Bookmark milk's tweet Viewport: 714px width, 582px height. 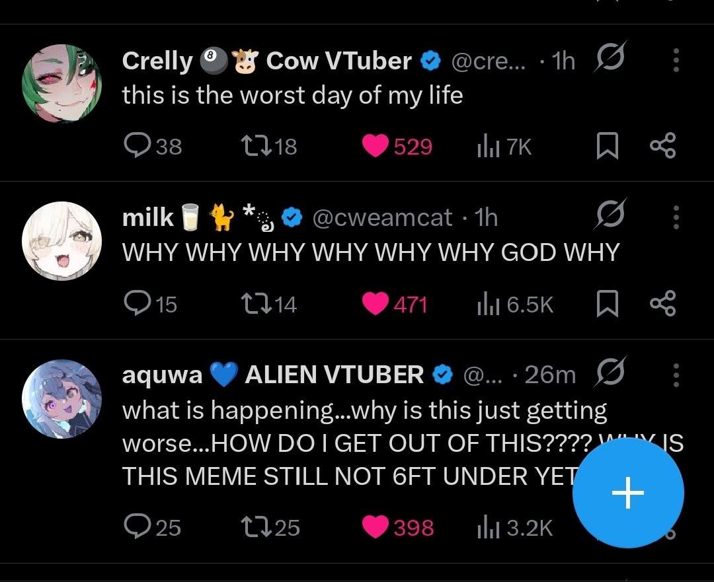[607, 305]
